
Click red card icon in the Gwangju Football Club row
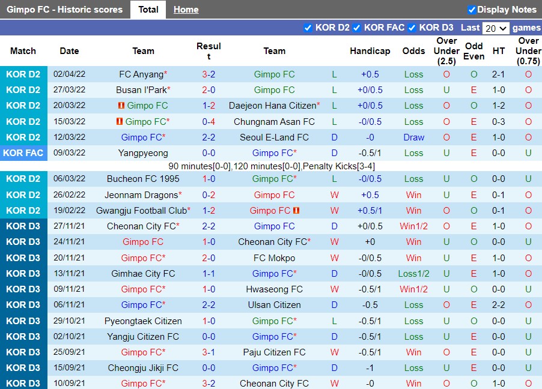(x=296, y=210)
